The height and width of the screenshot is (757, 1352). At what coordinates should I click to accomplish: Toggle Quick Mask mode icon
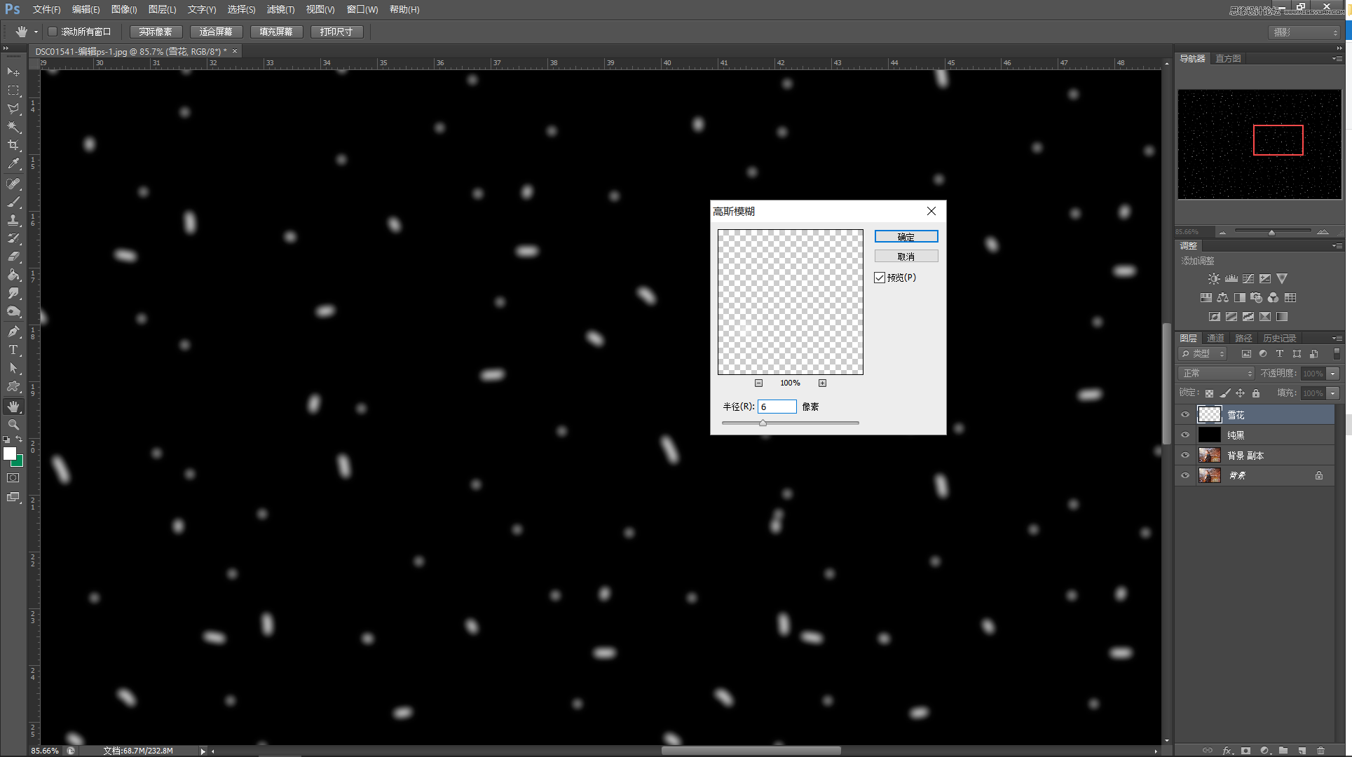[13, 478]
